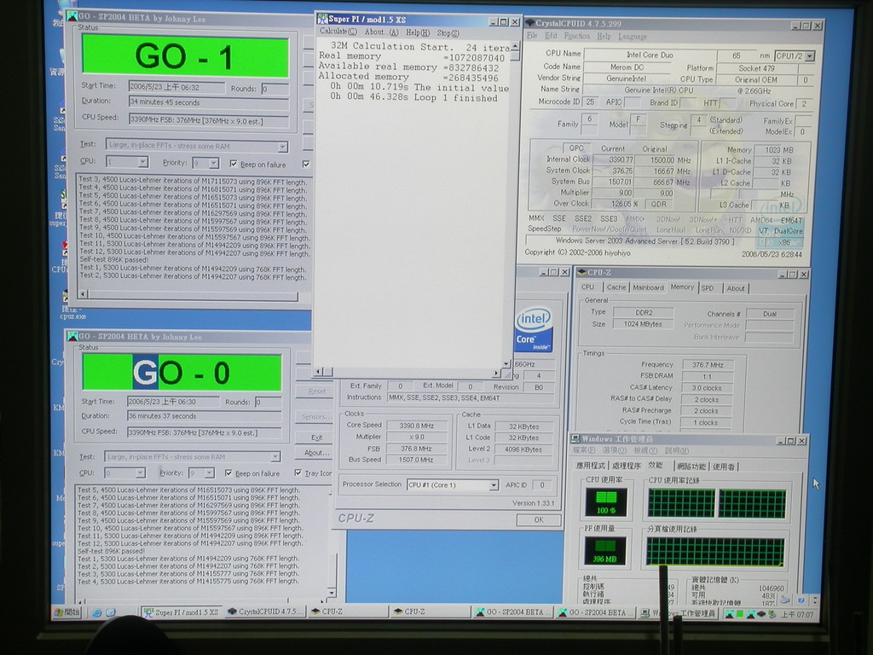Toggle Beep on failure in GO - 0 window

(228, 473)
